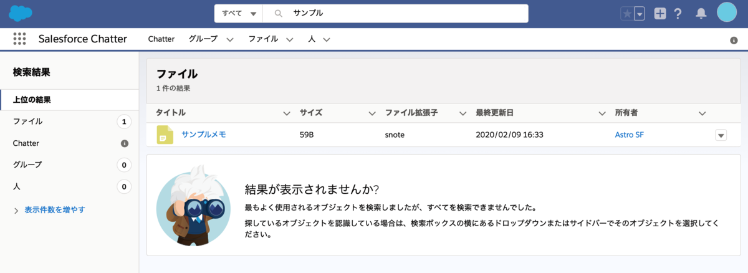Expand the グループ tab chevron menu
Image resolution: width=748 pixels, height=273 pixels.
click(x=229, y=39)
